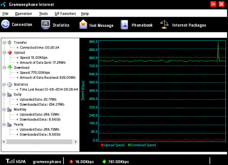Click the Grameenphone logo in the title bar
The image size is (228, 165).
[x=3, y=5]
